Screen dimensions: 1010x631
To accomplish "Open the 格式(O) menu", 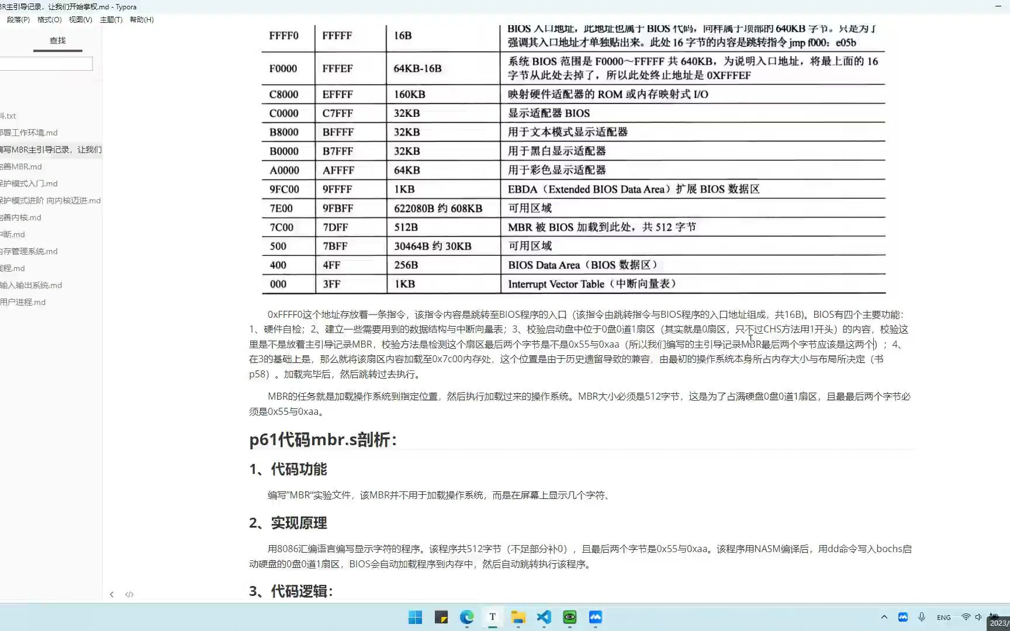I will (x=49, y=19).
